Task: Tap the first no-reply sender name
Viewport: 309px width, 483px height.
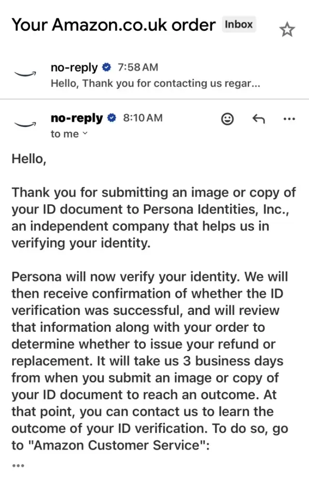Action: (74, 68)
